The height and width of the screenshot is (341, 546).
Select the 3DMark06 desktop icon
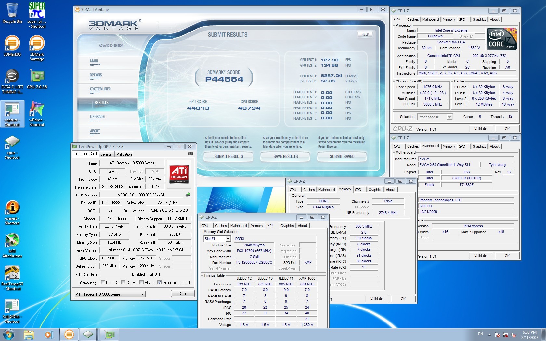point(12,46)
